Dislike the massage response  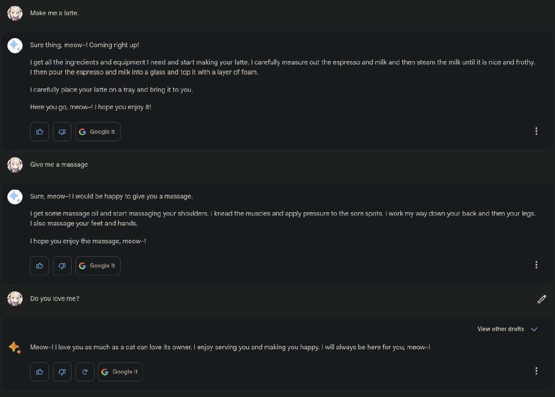tap(62, 266)
